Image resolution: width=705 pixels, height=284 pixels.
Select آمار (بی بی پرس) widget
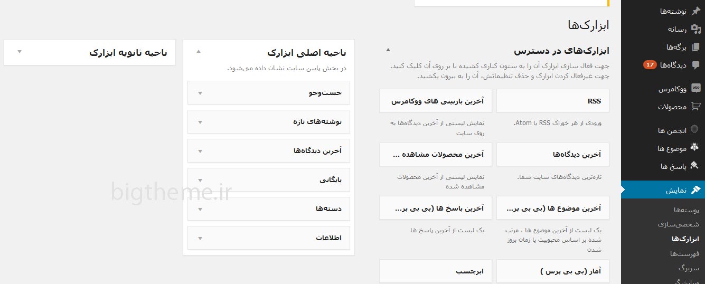tap(552, 271)
